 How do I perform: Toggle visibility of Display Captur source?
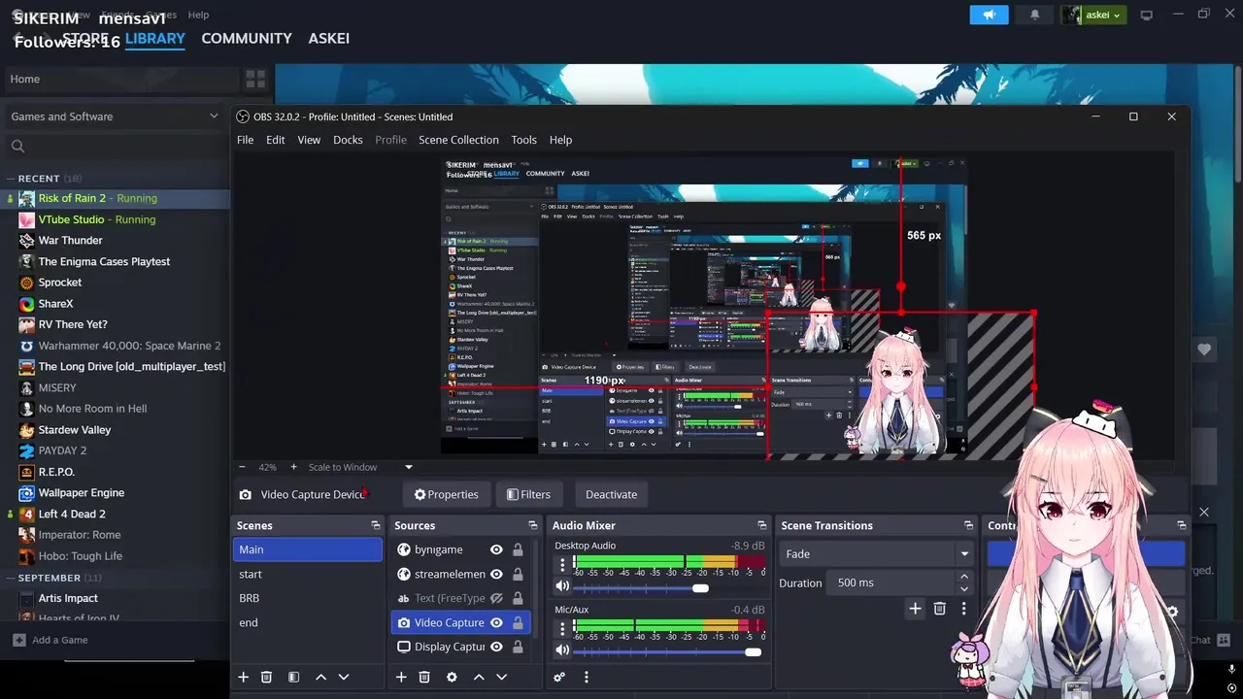[496, 647]
